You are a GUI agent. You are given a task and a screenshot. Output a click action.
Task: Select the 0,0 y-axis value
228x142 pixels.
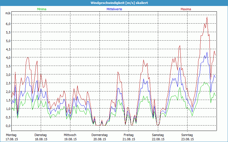click(8, 126)
